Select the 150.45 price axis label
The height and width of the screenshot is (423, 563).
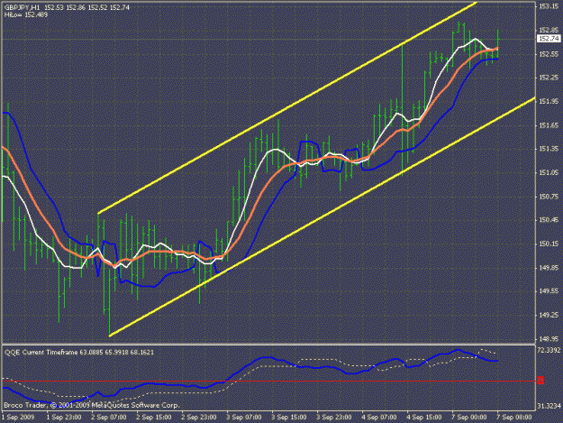point(549,220)
